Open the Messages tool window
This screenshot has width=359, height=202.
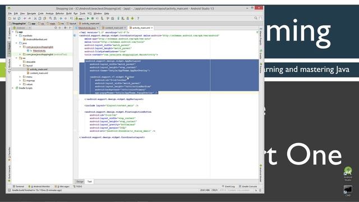pyautogui.click(x=62, y=186)
